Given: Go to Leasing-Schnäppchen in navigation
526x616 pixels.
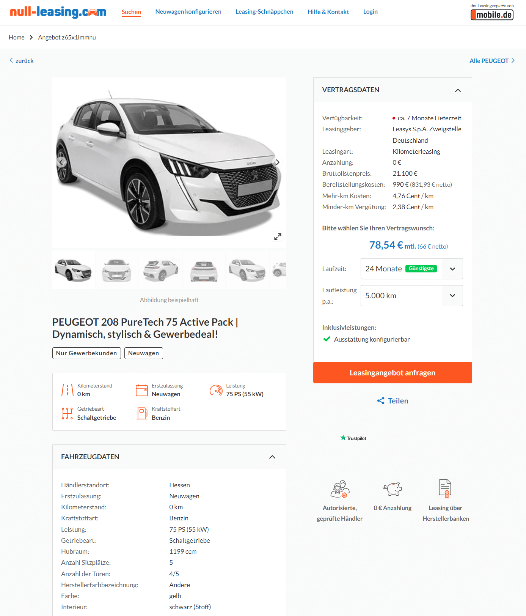Looking at the screenshot, I should pyautogui.click(x=264, y=12).
